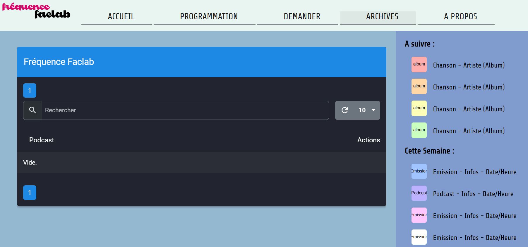Click the blue Emission thumbnail
The height and width of the screenshot is (247, 528).
(419, 171)
